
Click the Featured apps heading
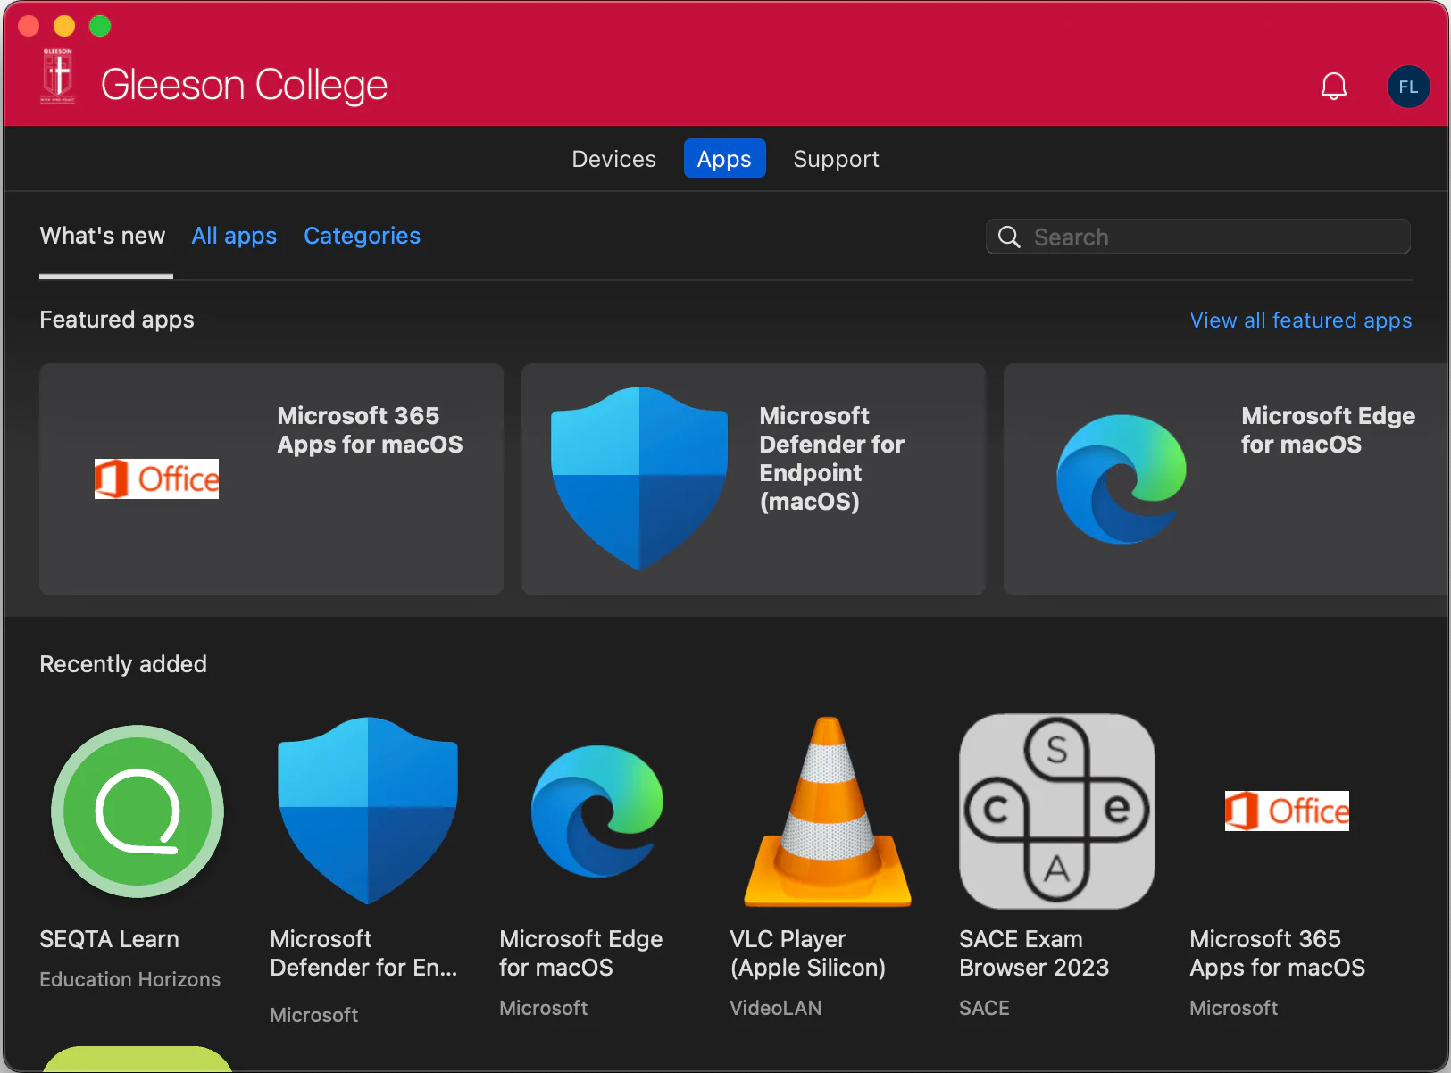pyautogui.click(x=117, y=320)
